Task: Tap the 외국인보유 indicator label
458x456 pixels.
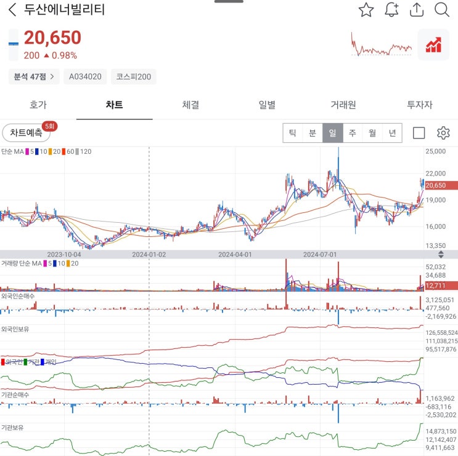Action: pos(15,329)
